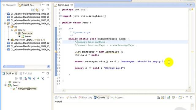Open the Progress tab
196x110 pixels.
click(x=117, y=97)
